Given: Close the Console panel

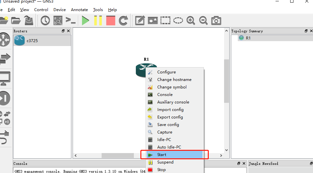Looking at the screenshot, I should 244,164.
